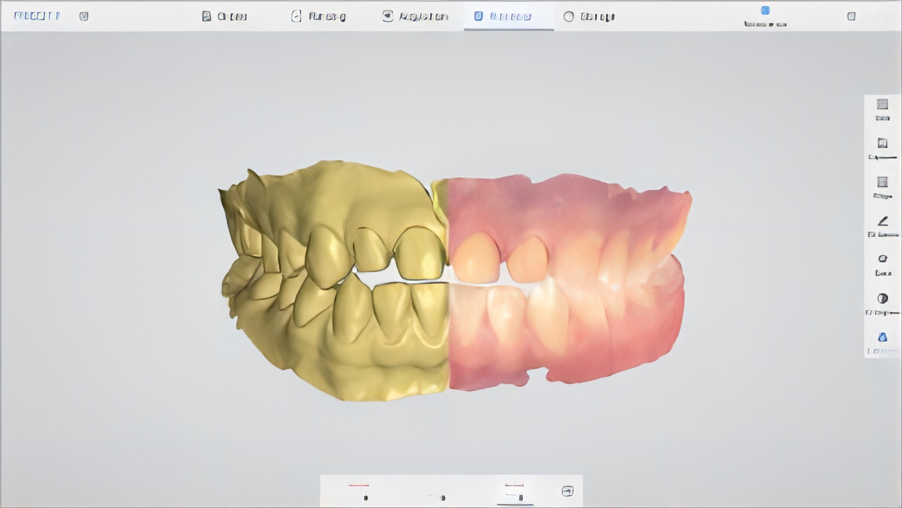Click the blue icon at bottom of right toolbar
The height and width of the screenshot is (508, 902).
point(882,337)
